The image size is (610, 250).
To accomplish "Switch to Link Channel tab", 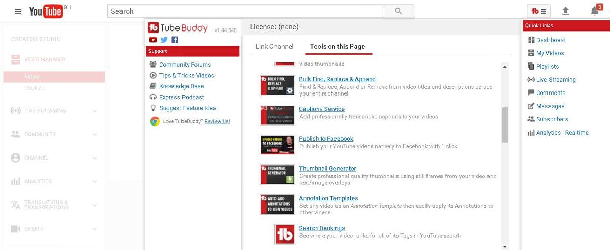I will 274,46.
